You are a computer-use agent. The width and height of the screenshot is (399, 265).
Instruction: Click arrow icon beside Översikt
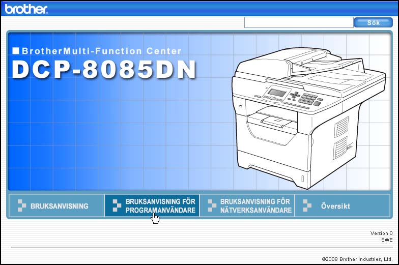pyautogui.click(x=307, y=205)
